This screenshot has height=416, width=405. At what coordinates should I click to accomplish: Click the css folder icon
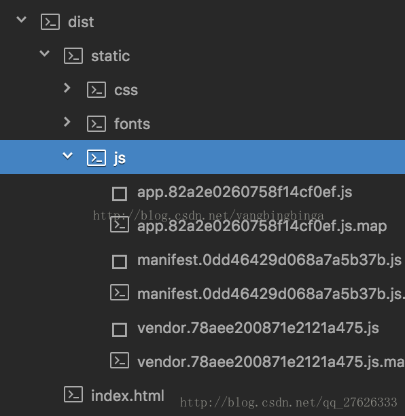(96, 90)
